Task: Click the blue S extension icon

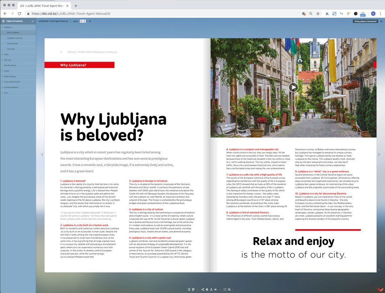Action: coord(334,14)
